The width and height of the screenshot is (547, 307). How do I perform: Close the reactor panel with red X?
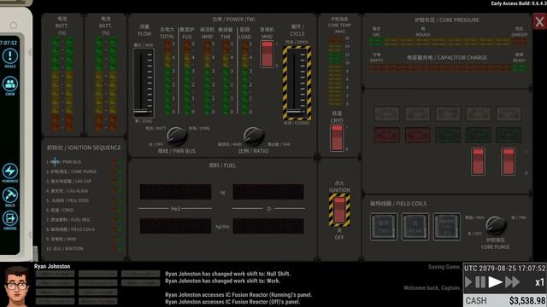(x=539, y=22)
